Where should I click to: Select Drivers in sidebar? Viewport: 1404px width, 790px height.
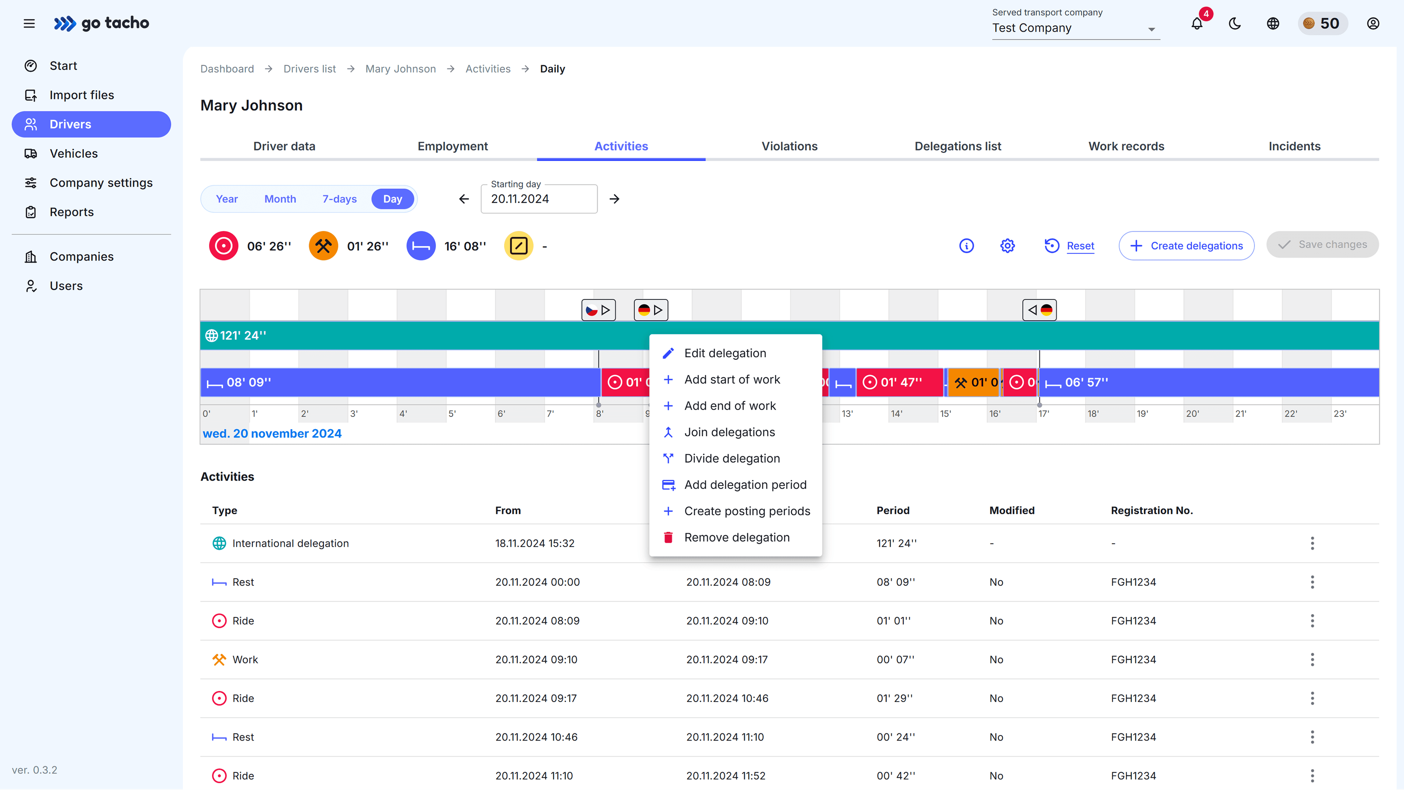[91, 125]
